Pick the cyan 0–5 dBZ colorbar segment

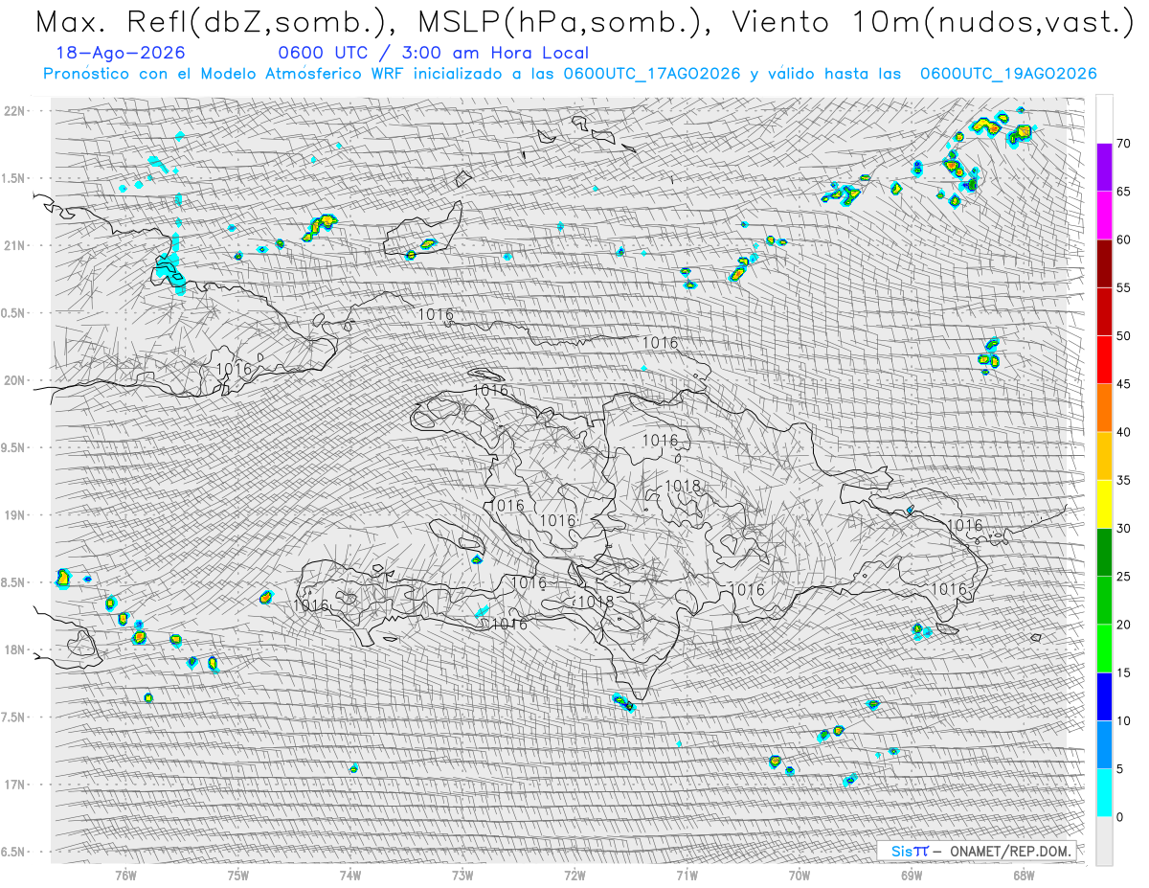pos(1104,792)
